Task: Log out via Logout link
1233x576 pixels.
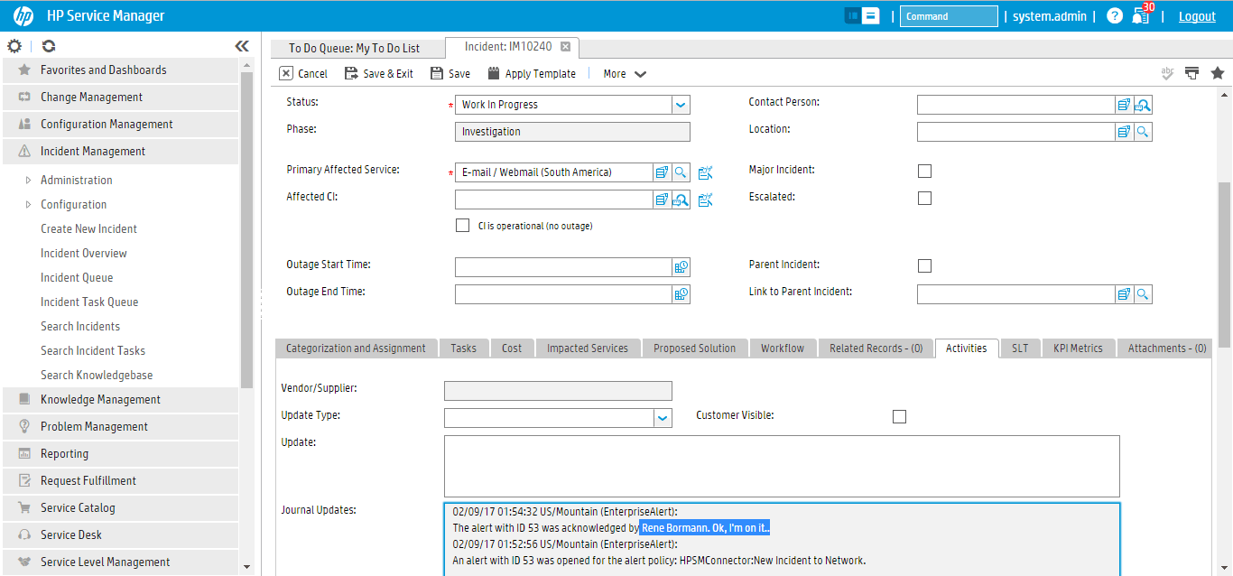Action: pos(1197,16)
